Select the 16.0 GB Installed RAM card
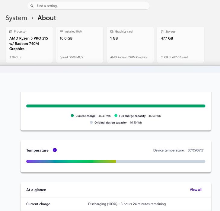Viewport: 220px width, 211px height. point(80,44)
